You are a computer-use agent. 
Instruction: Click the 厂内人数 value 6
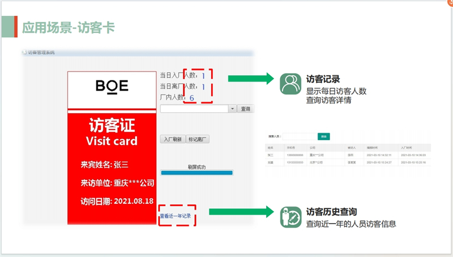coord(191,98)
